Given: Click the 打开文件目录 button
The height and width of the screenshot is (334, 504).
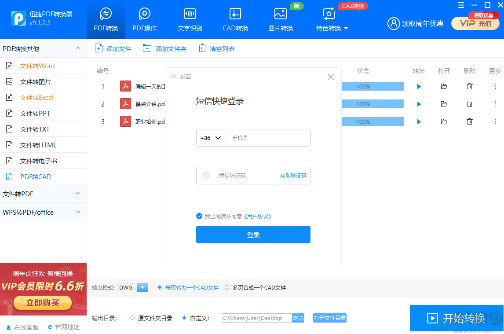Looking at the screenshot, I should pos(330,318).
